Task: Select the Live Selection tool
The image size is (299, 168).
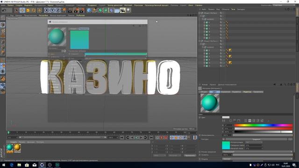Action: [x=17, y=10]
